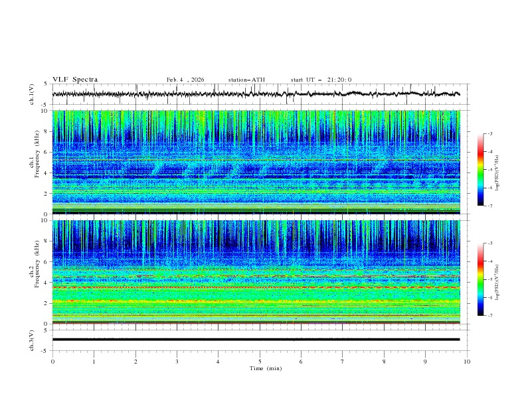
Task: Click the "-5" tick on lower color bar
Action: coord(489,279)
